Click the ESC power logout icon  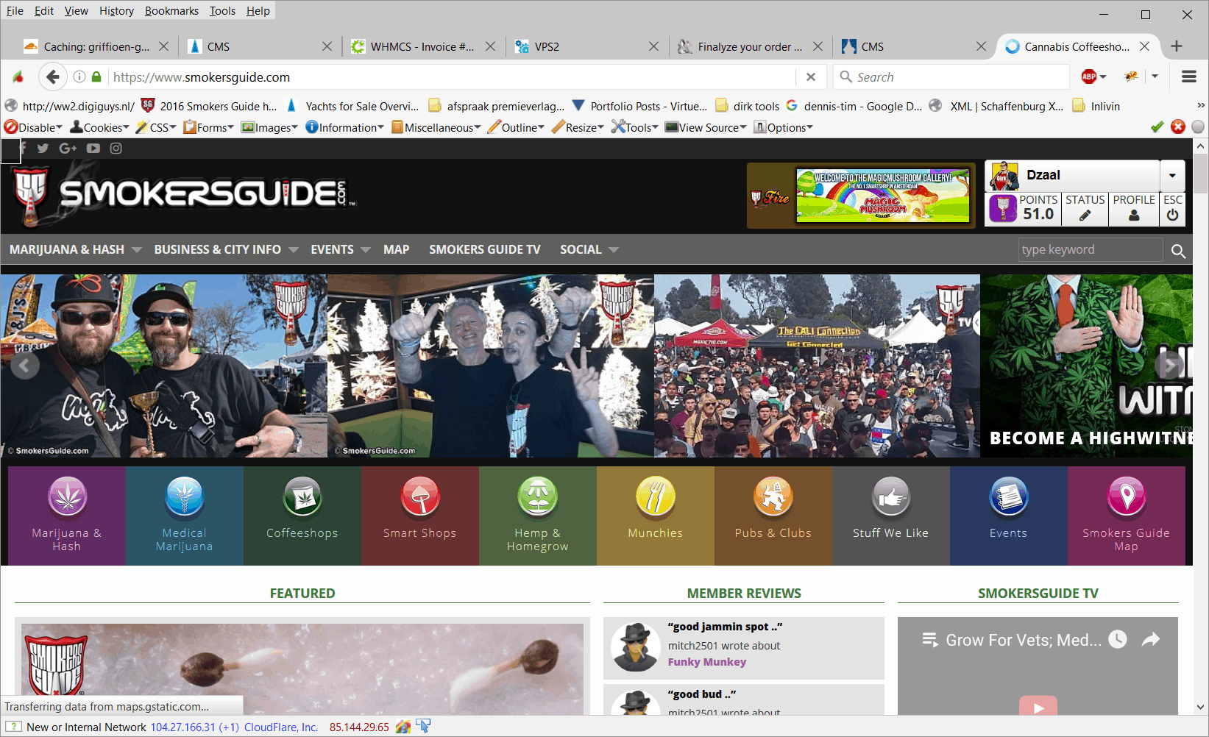point(1173,216)
